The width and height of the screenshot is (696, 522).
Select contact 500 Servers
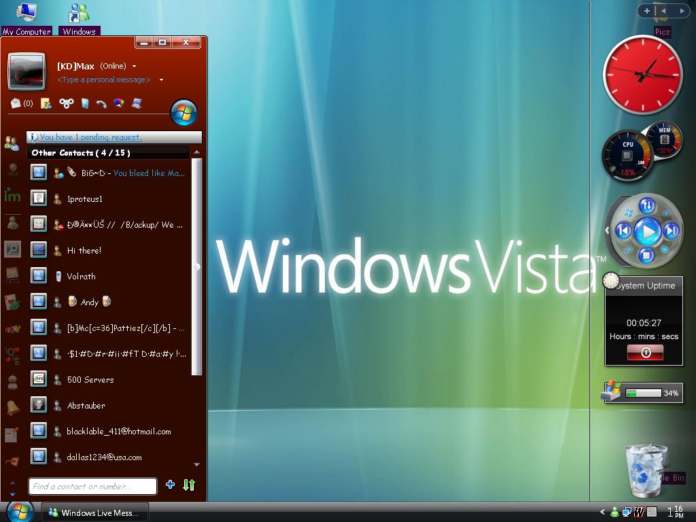pyautogui.click(x=107, y=379)
